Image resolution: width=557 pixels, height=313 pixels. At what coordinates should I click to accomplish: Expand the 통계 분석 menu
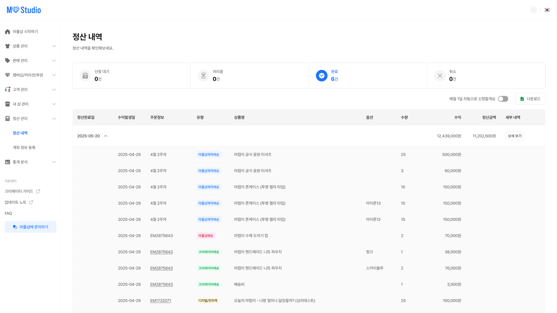click(54, 162)
